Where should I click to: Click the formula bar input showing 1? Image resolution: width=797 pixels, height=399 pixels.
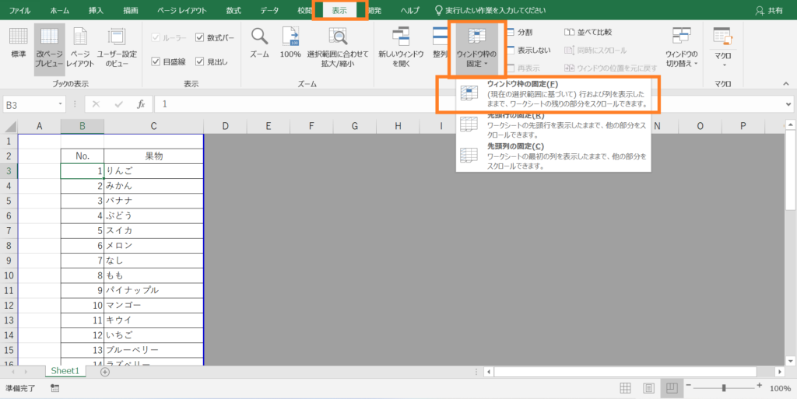tap(468, 104)
